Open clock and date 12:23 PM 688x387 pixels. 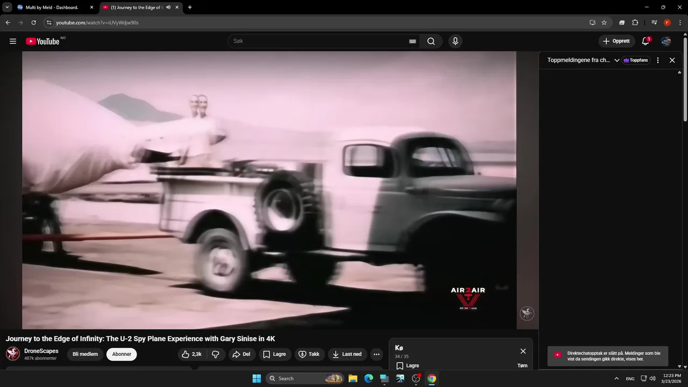click(x=672, y=378)
